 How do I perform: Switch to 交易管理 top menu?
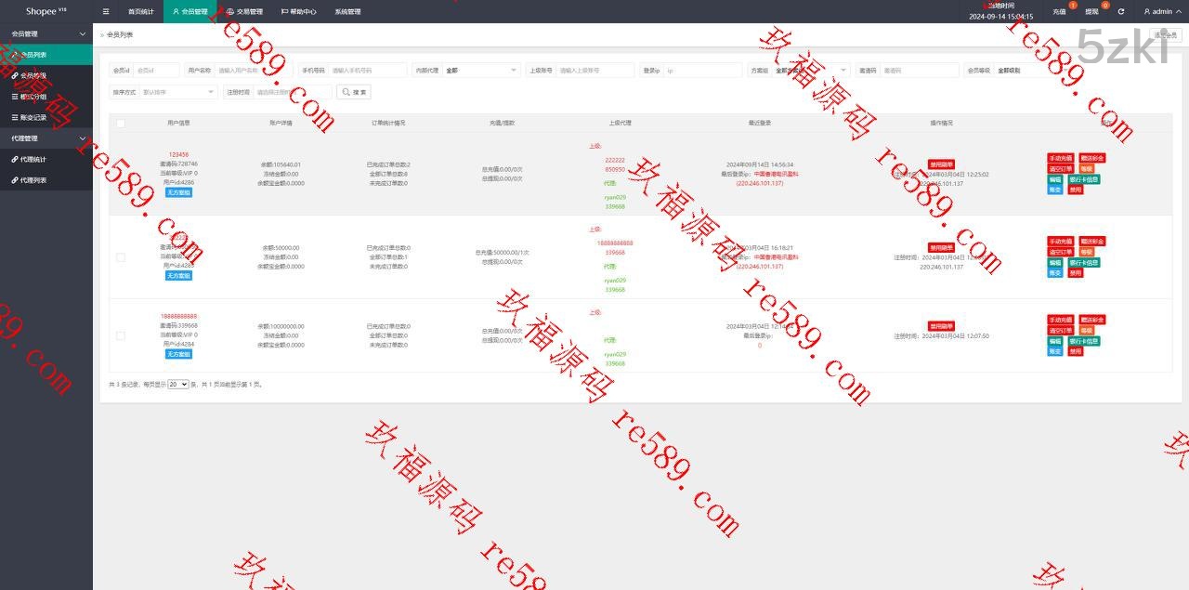tap(243, 12)
